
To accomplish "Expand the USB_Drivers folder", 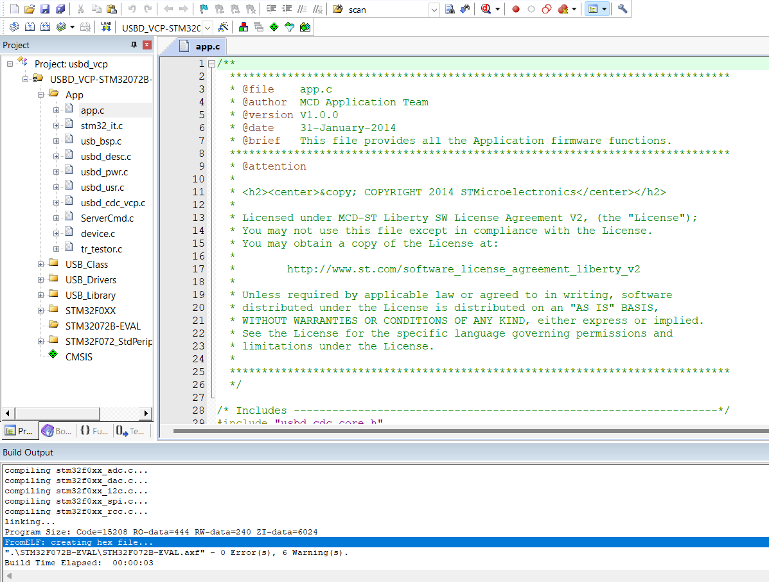I will point(40,279).
